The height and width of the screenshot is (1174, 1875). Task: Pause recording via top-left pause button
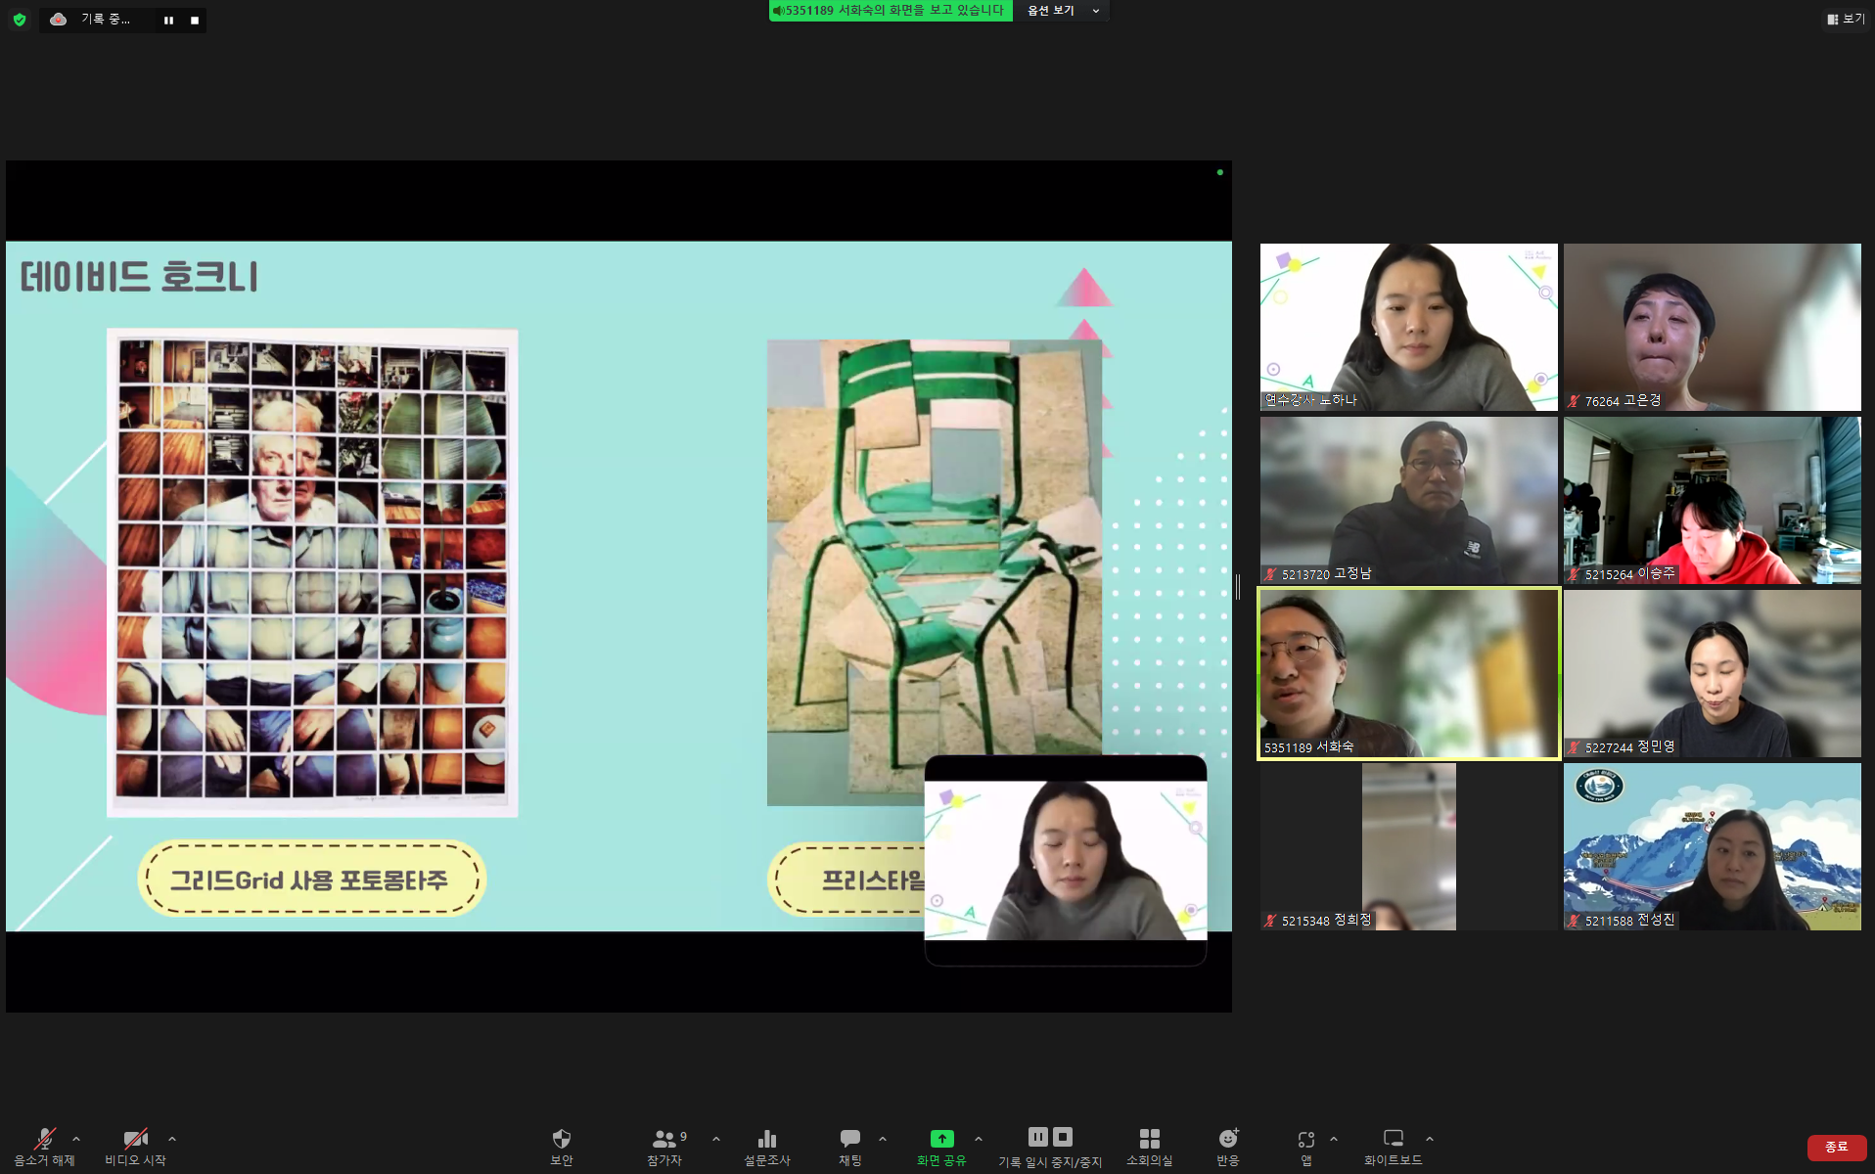(x=168, y=20)
